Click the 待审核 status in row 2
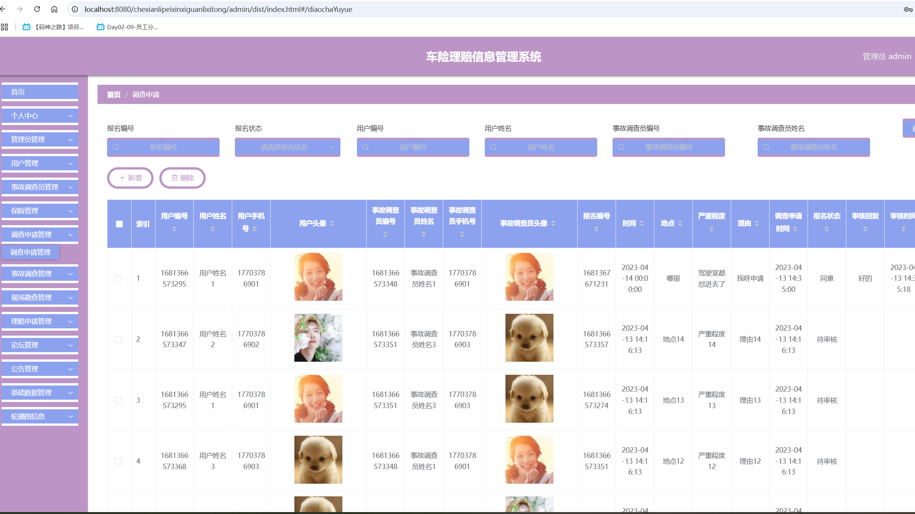 point(827,339)
